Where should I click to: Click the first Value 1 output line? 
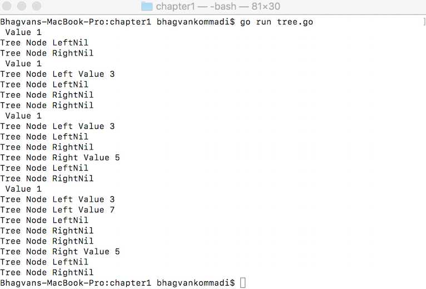[x=23, y=32]
